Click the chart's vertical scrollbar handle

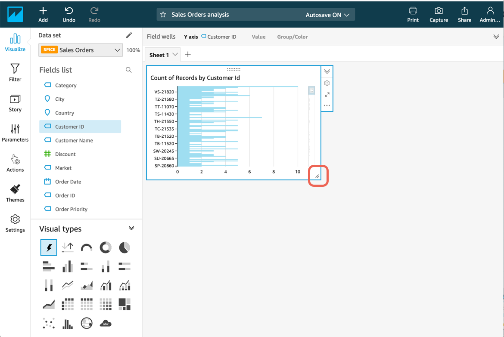(311, 90)
